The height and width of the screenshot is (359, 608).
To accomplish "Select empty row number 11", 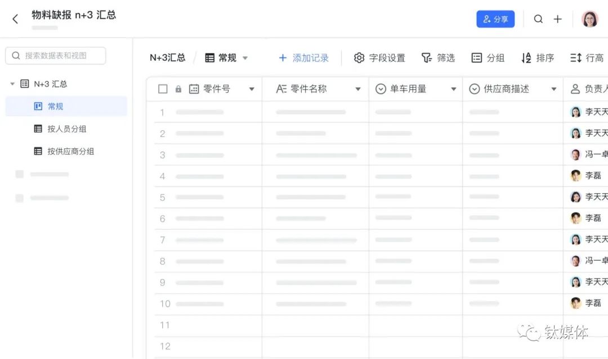I will click(165, 325).
